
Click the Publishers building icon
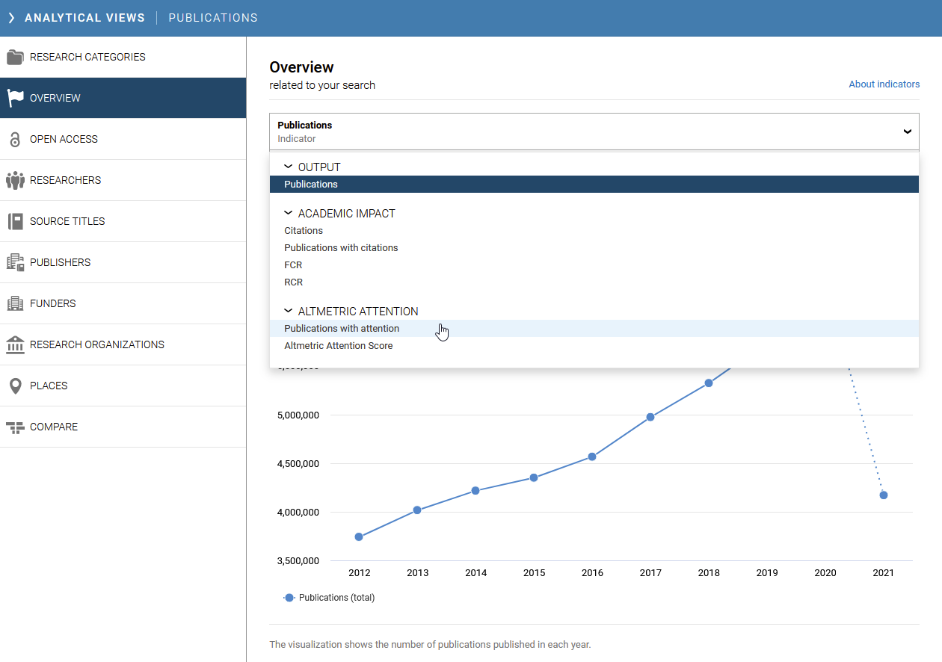pos(15,262)
